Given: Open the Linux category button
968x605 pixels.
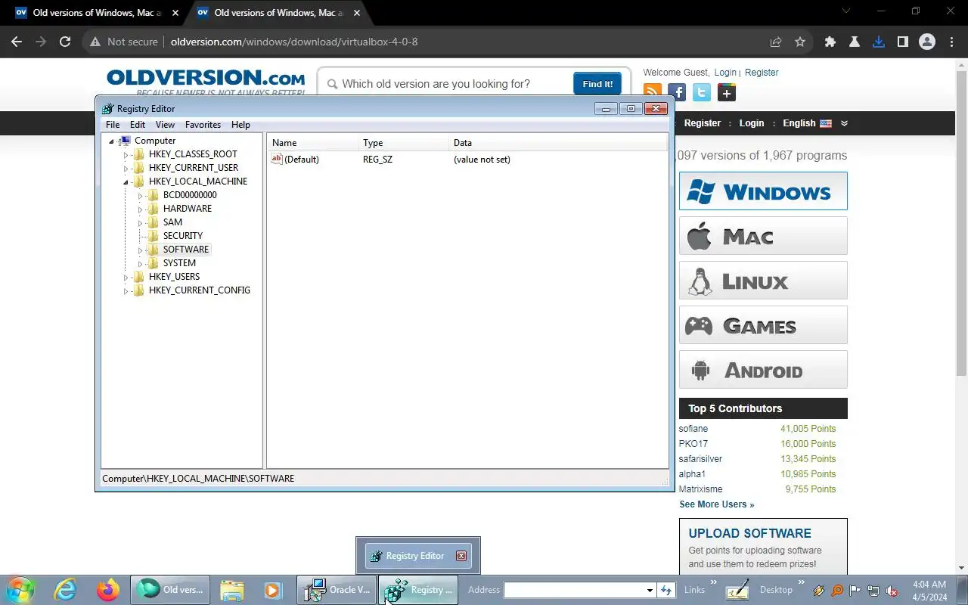Looking at the screenshot, I should [763, 281].
